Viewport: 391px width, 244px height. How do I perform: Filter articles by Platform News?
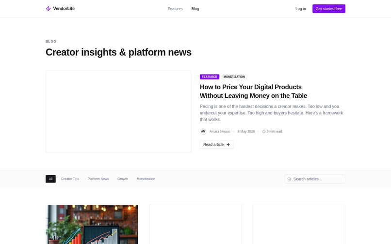coord(98,179)
